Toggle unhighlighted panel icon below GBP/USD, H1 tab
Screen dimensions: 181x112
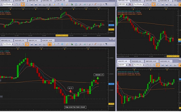pyautogui.click(x=23, y=44)
